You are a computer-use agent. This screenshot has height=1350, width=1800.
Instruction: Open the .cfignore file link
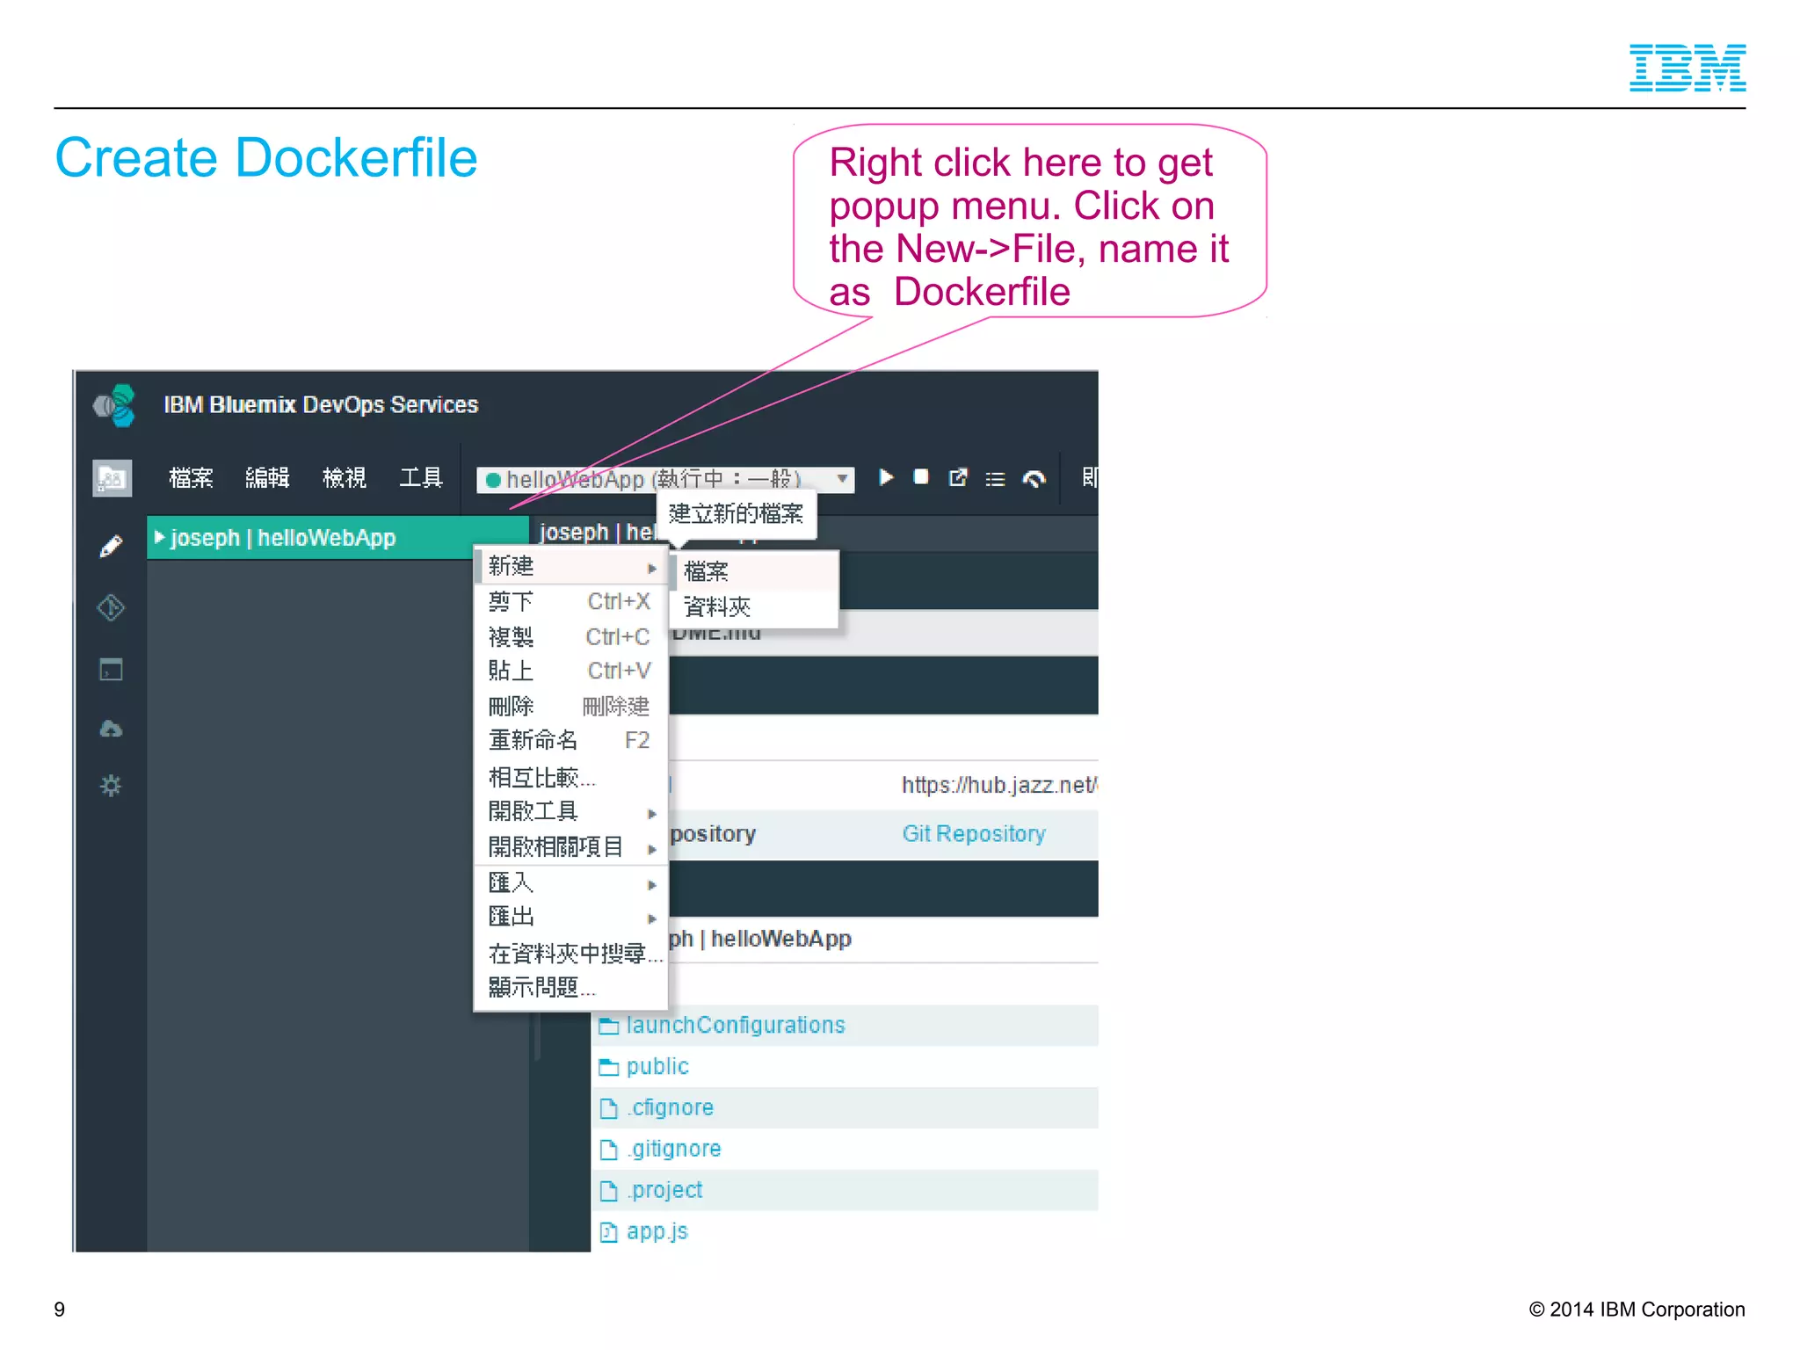670,1108
